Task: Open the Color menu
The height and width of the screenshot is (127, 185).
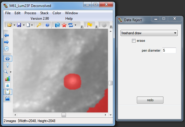Action: point(57,13)
